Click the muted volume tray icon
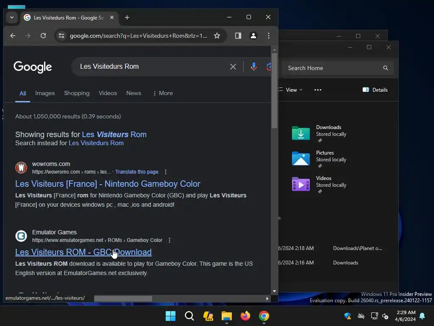This screenshot has width=434, height=326. point(385,316)
